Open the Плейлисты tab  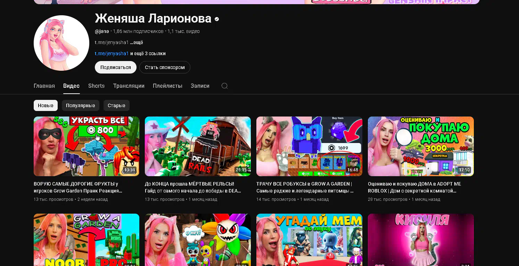[x=167, y=86]
